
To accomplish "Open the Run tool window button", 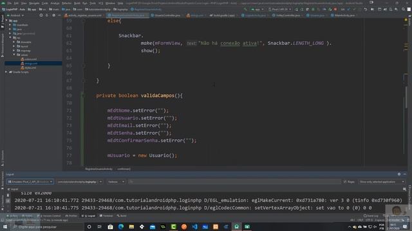I will coord(12,216).
